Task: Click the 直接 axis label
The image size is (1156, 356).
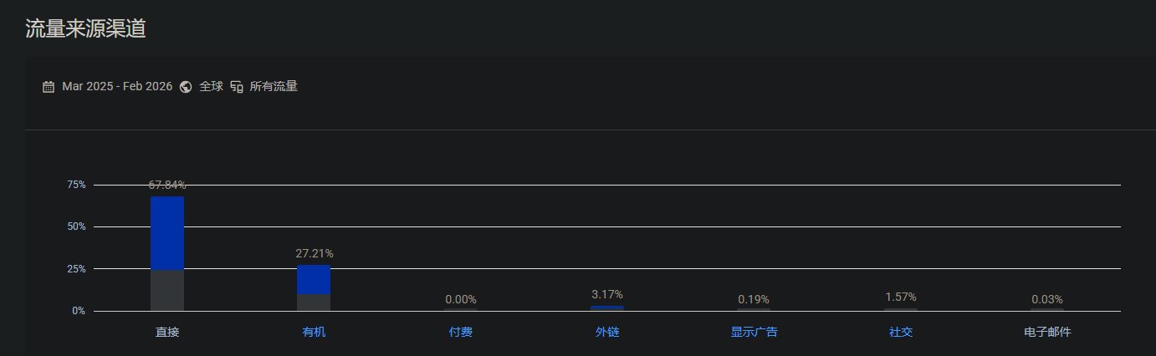Action: coord(167,333)
